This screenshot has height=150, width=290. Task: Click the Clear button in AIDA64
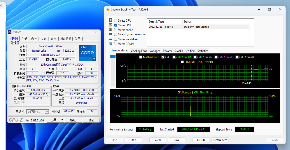coord(158,140)
